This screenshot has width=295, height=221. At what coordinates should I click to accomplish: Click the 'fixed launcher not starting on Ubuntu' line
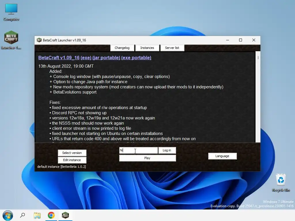click(106, 134)
